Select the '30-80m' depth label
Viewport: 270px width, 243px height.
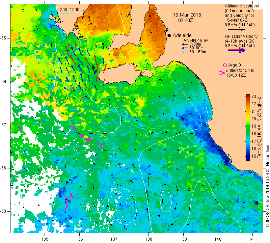pos(196,48)
